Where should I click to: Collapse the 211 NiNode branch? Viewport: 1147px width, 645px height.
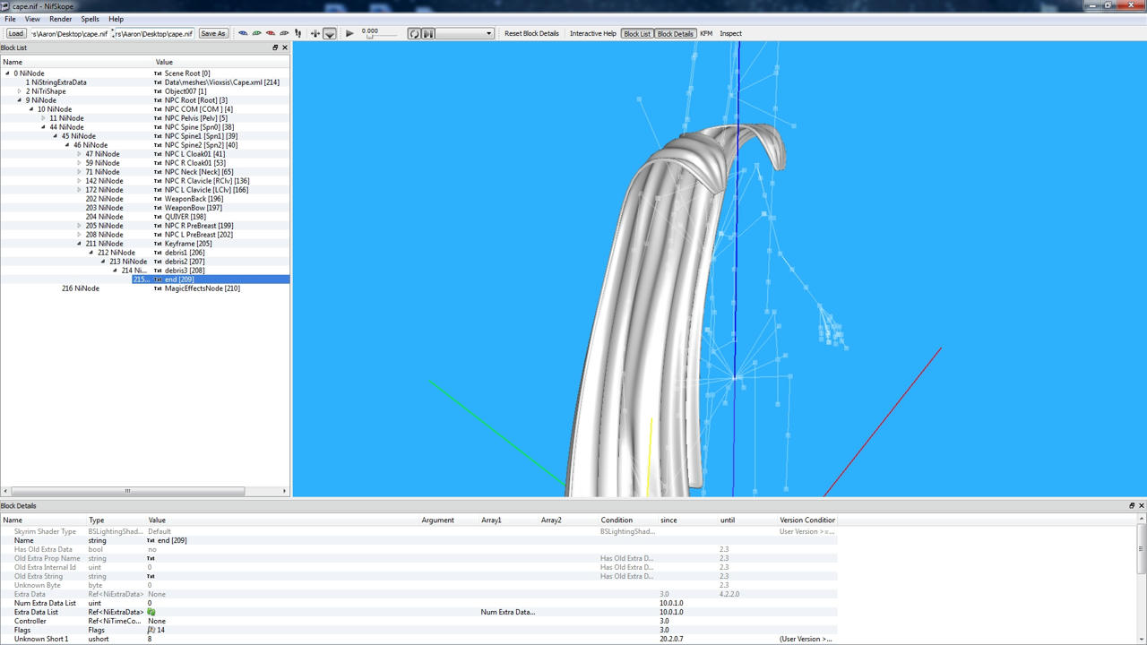click(x=80, y=244)
